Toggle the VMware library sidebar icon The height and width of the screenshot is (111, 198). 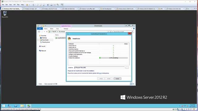pyautogui.click(x=48, y=5)
